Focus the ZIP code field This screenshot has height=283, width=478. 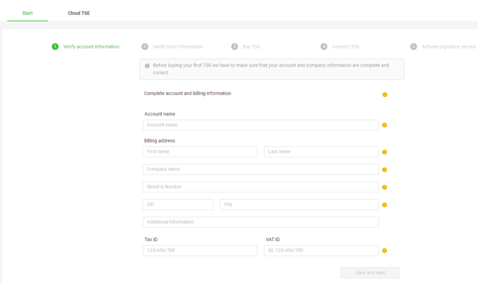[x=178, y=205]
